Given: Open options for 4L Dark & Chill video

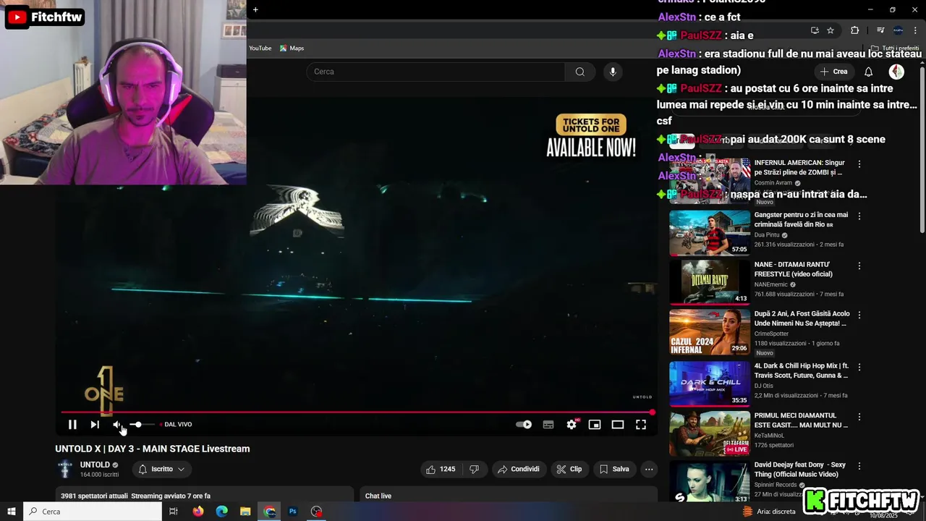Looking at the screenshot, I should click(x=859, y=368).
